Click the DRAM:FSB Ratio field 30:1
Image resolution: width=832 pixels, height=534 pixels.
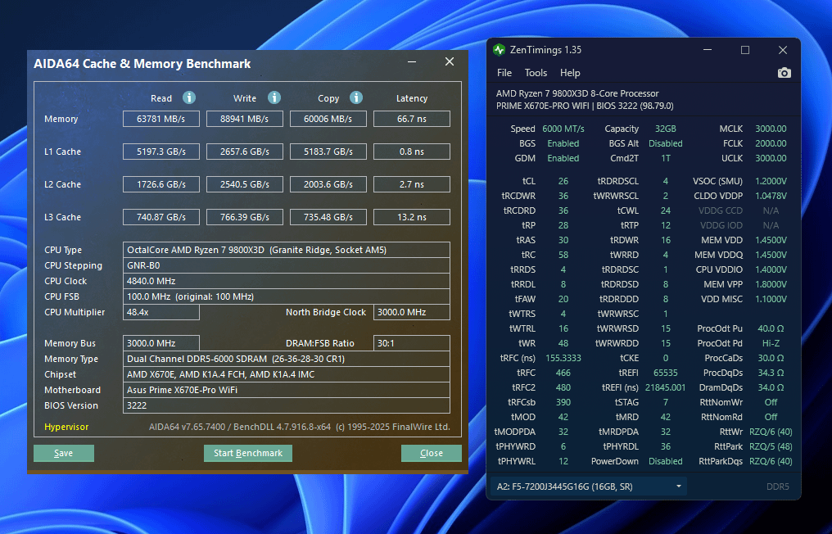tap(412, 343)
